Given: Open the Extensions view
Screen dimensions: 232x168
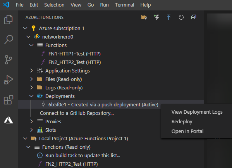Looking at the screenshot, I should pyautogui.click(x=9, y=100).
